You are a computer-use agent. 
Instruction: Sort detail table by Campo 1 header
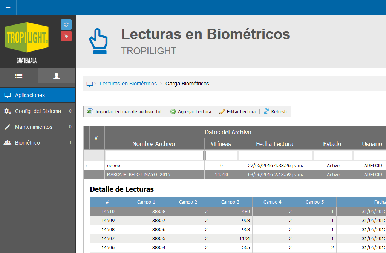(x=146, y=202)
